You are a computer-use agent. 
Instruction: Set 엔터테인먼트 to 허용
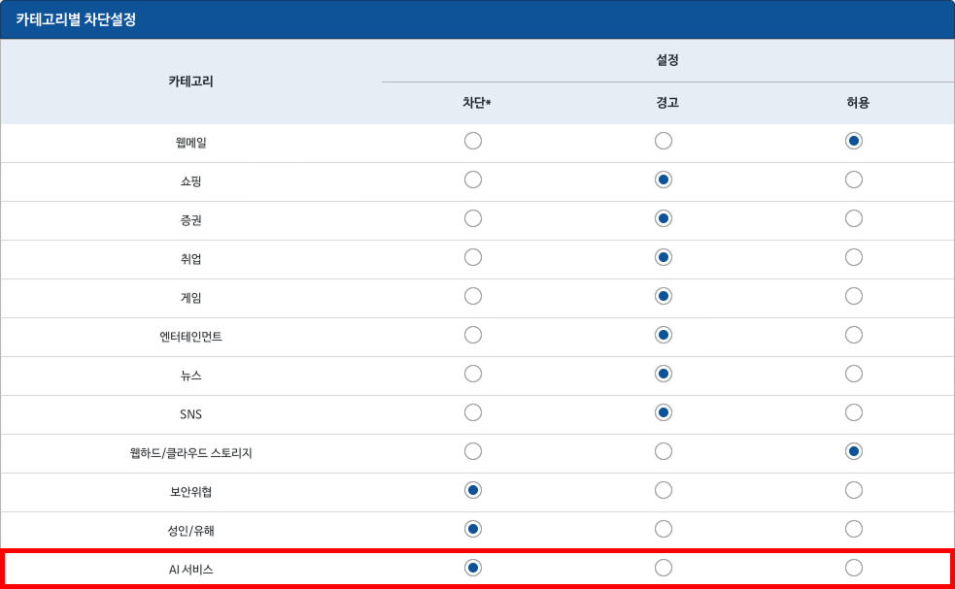[854, 334]
